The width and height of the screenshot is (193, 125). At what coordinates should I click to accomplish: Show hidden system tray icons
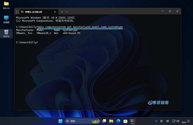156,121
